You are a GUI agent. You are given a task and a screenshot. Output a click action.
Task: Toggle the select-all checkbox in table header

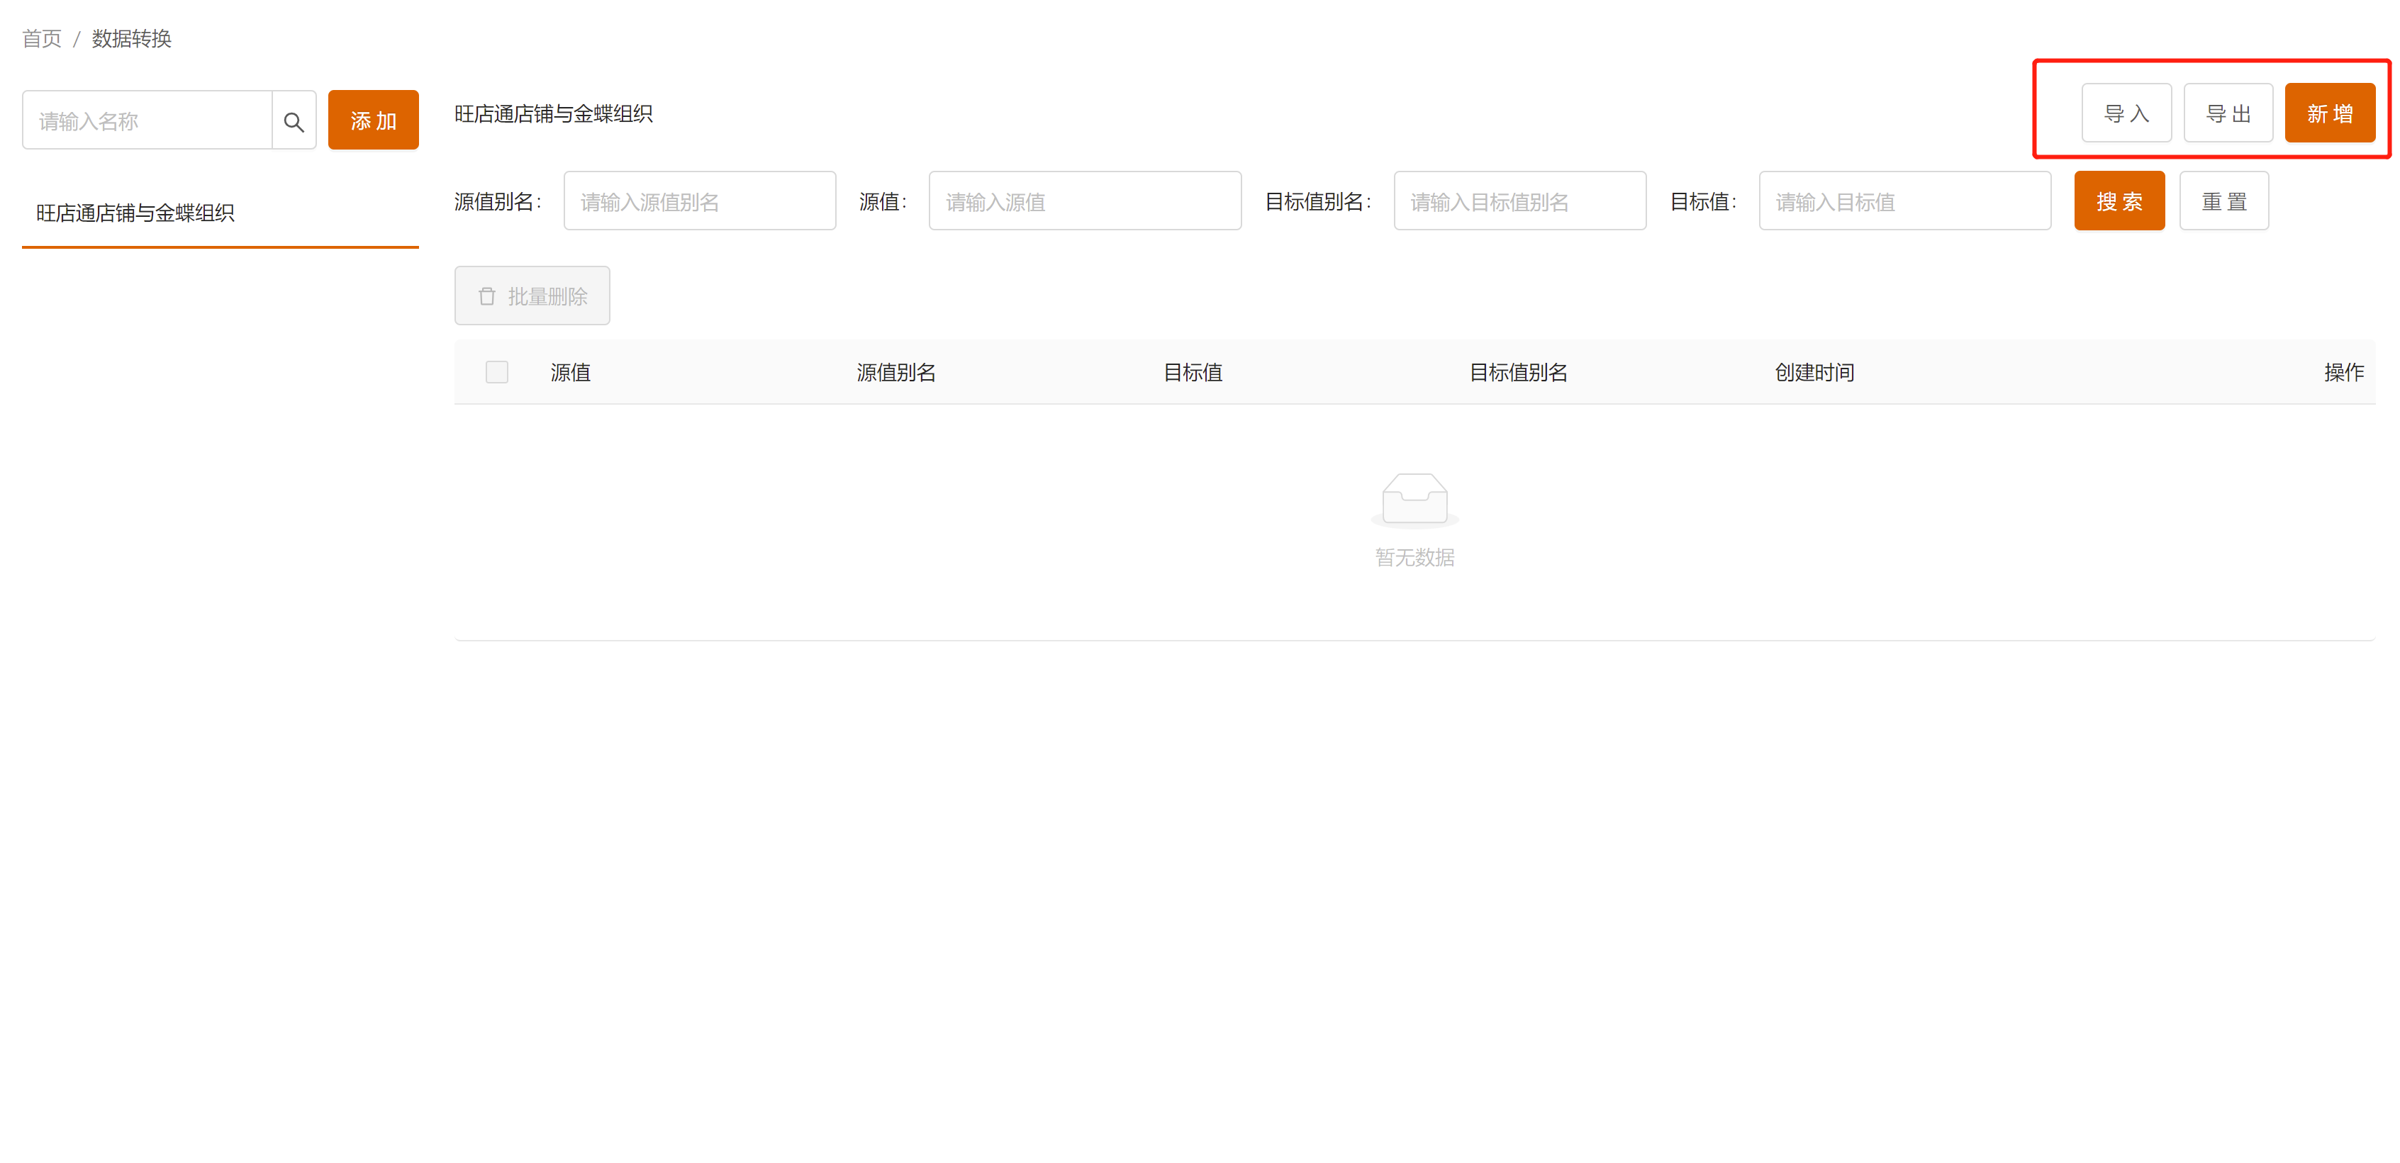[496, 373]
